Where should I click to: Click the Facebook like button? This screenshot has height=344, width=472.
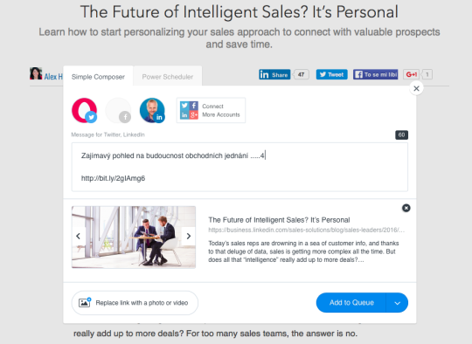(375, 74)
